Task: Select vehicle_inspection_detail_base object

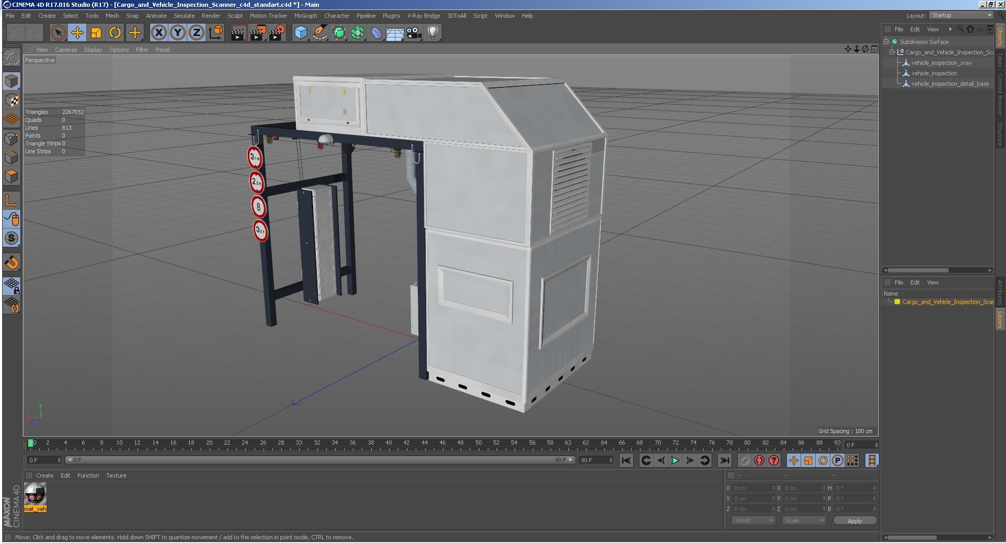Action: click(950, 84)
